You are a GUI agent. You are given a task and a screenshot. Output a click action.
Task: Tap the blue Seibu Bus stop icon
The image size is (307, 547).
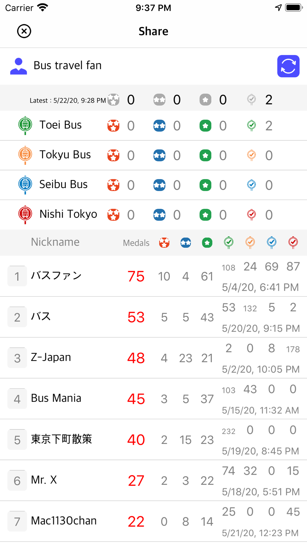point(25,185)
